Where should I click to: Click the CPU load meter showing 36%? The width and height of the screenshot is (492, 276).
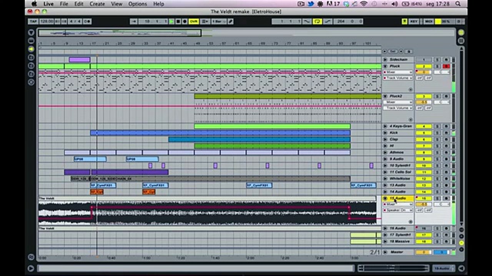tap(445, 21)
